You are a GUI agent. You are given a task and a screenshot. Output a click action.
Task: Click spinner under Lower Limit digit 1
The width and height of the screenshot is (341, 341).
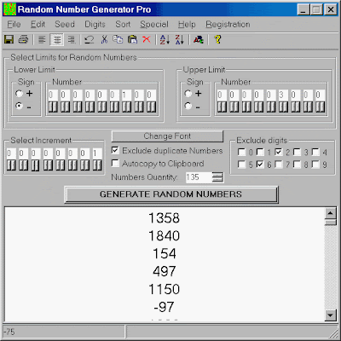[x=126, y=107]
